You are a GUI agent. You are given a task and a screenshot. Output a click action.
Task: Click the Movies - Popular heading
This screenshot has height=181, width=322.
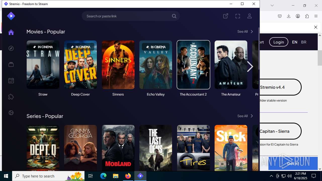tap(46, 31)
